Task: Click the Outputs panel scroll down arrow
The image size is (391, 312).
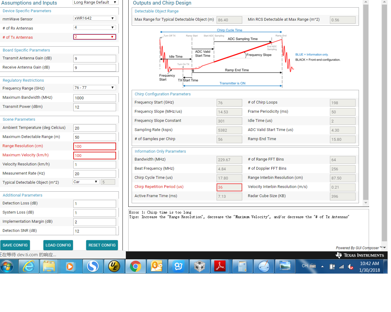Action: point(366,203)
